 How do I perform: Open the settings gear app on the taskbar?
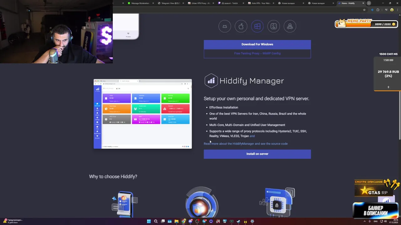click(252, 221)
